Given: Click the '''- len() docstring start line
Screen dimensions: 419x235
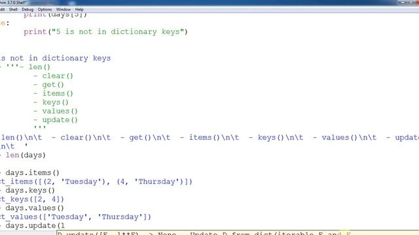Looking at the screenshot, I should 26,67.
